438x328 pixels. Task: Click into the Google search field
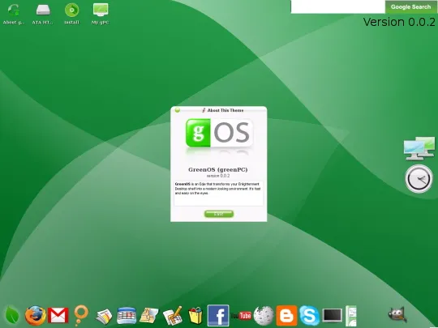[338, 6]
